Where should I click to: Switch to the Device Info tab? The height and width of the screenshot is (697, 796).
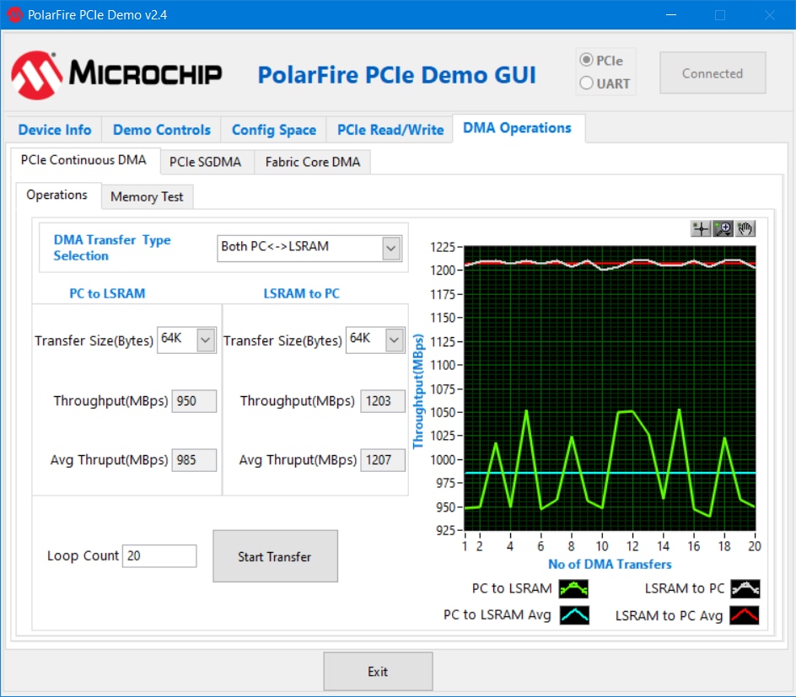tap(54, 130)
